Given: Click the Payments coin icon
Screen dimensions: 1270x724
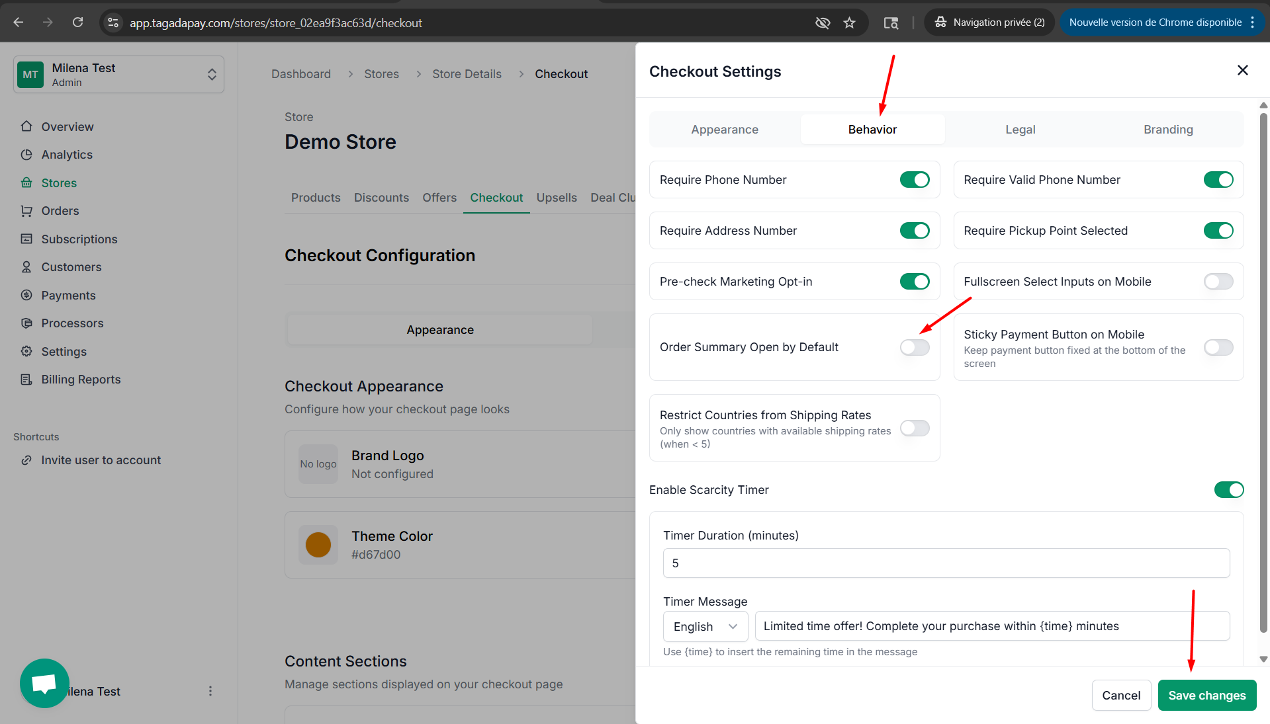Looking at the screenshot, I should coord(26,296).
